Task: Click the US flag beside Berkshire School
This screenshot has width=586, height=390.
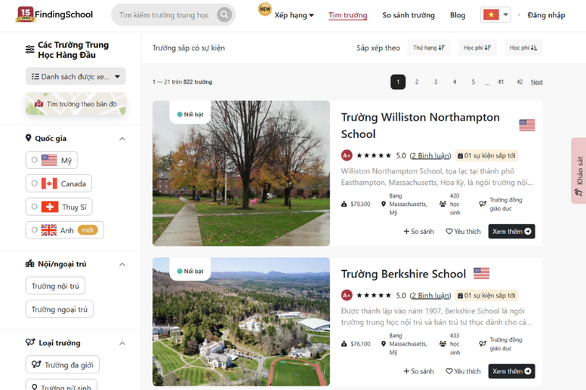Action: point(481,273)
